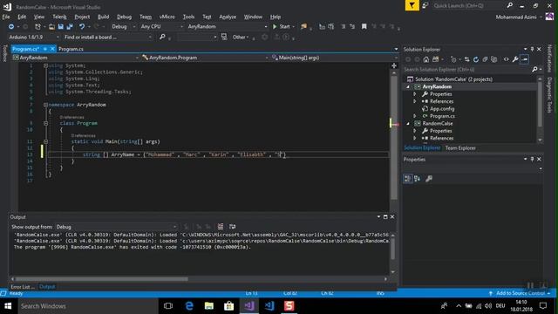558x314 pixels.
Task: Collapse the class Program code block
Action: tap(45, 123)
